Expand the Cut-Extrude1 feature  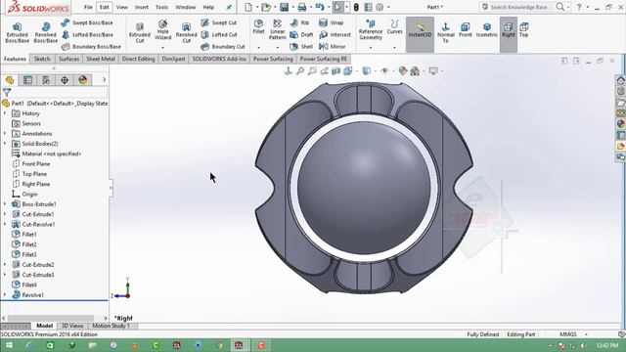[5, 214]
